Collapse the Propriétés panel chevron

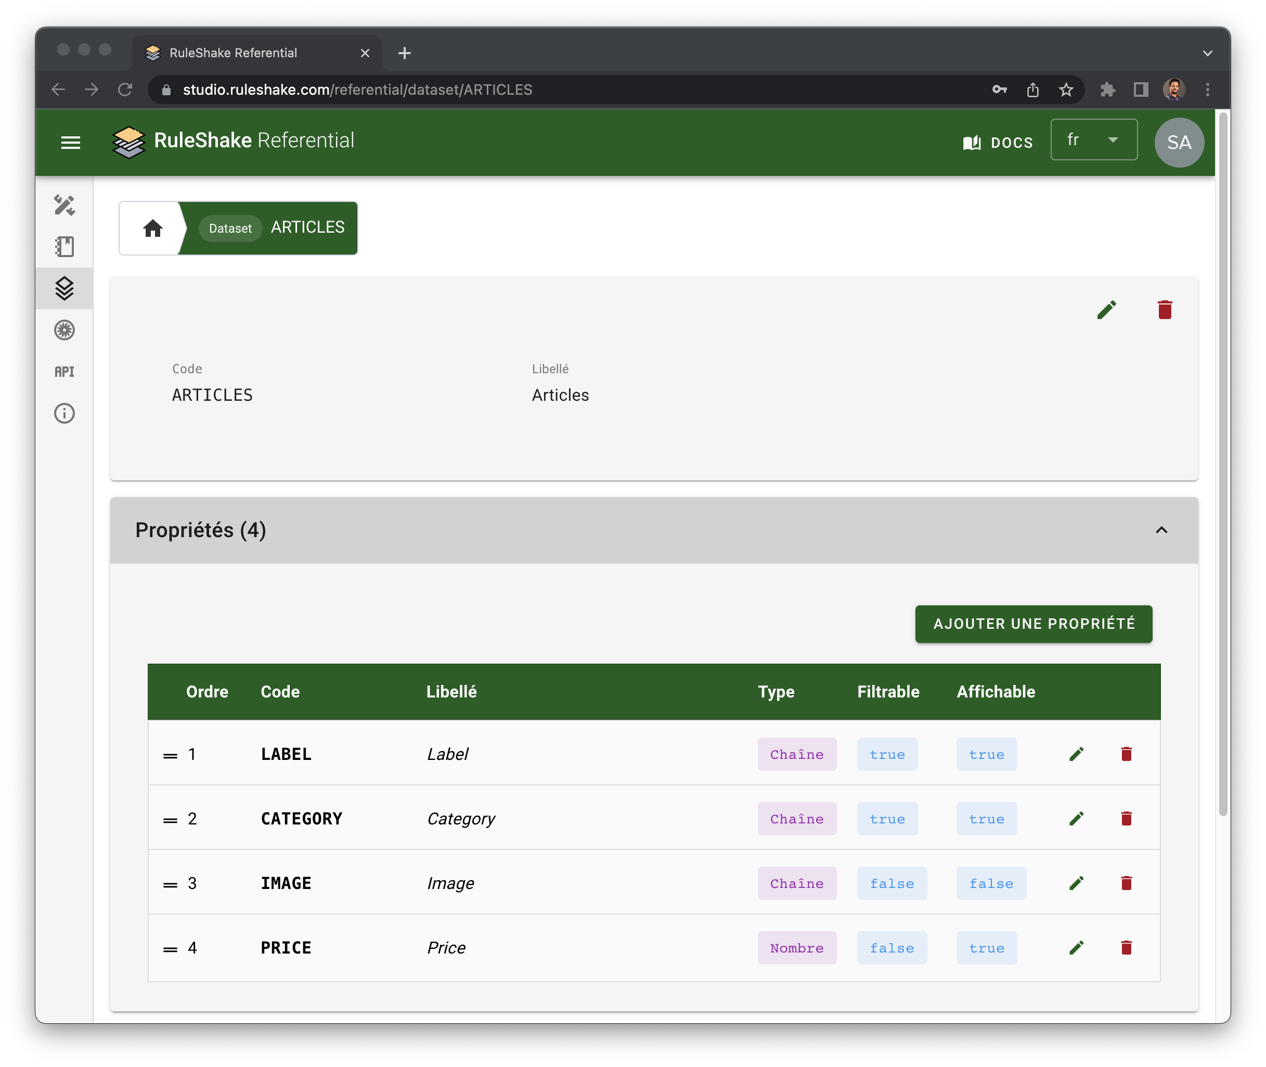pos(1161,530)
